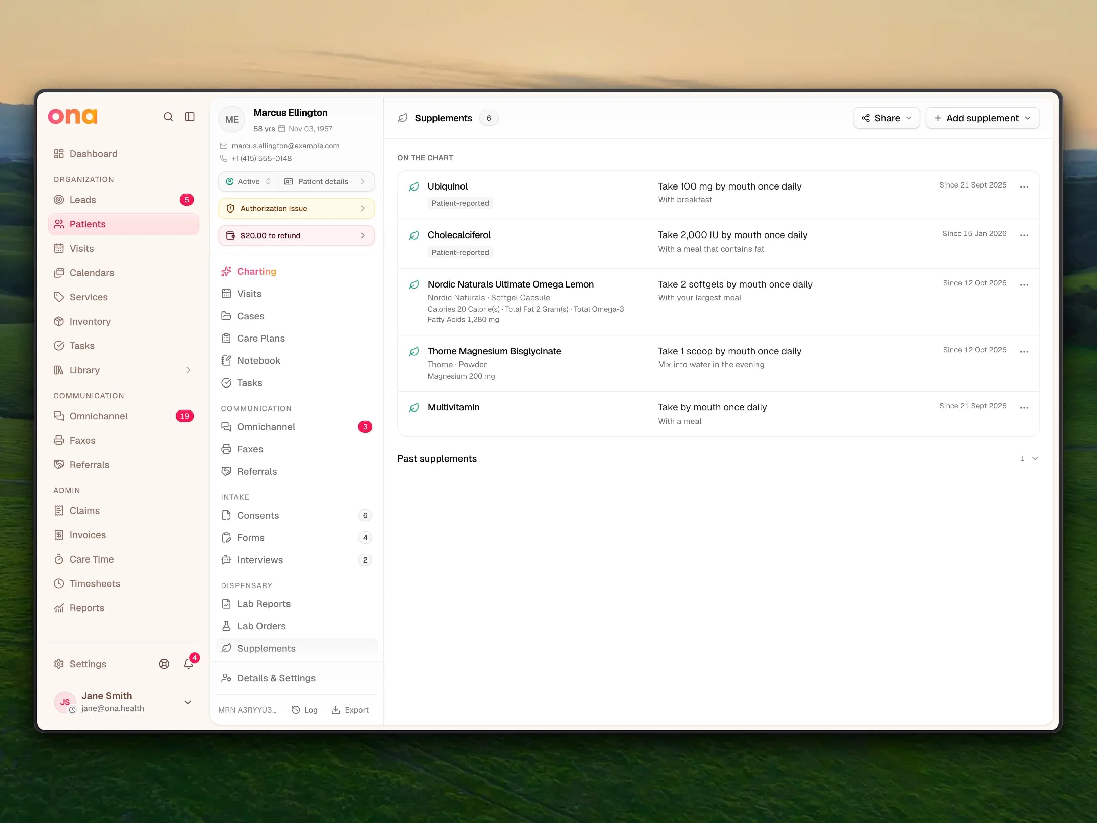The image size is (1097, 823).
Task: Open the search magnifier icon
Action: click(168, 117)
